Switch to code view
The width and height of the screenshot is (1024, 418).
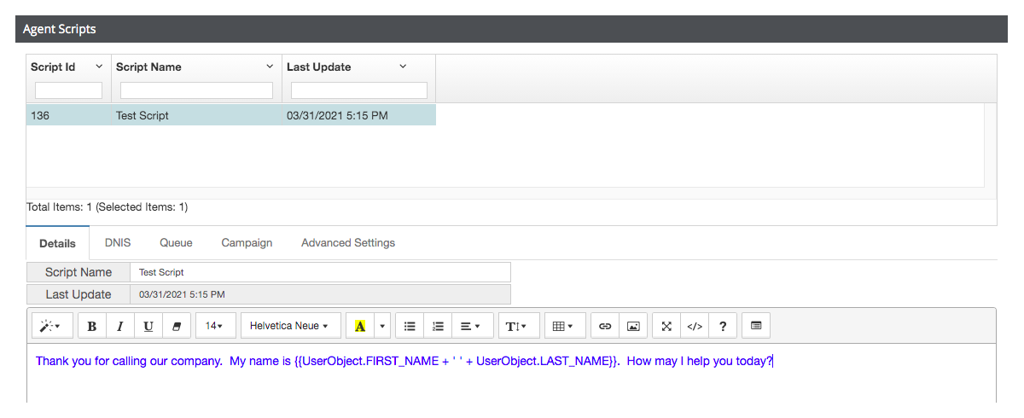point(695,326)
